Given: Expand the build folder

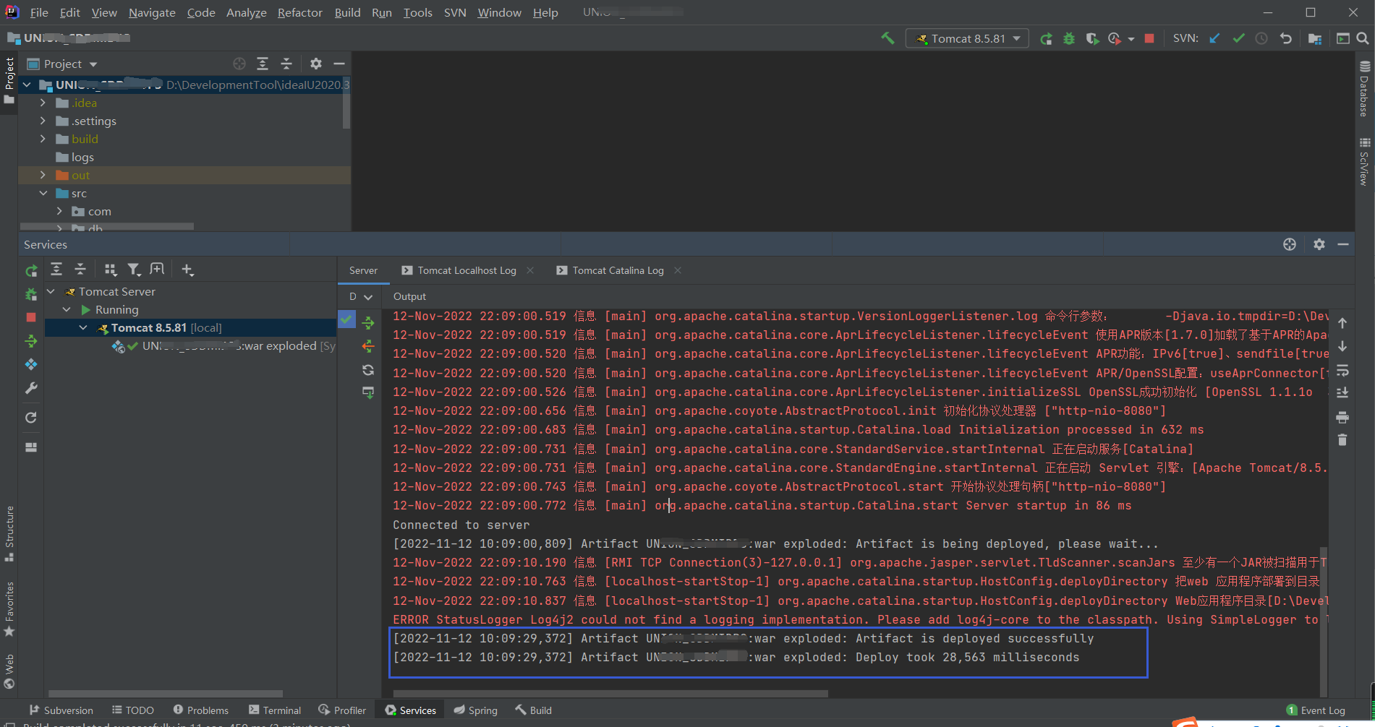Looking at the screenshot, I should coord(43,139).
